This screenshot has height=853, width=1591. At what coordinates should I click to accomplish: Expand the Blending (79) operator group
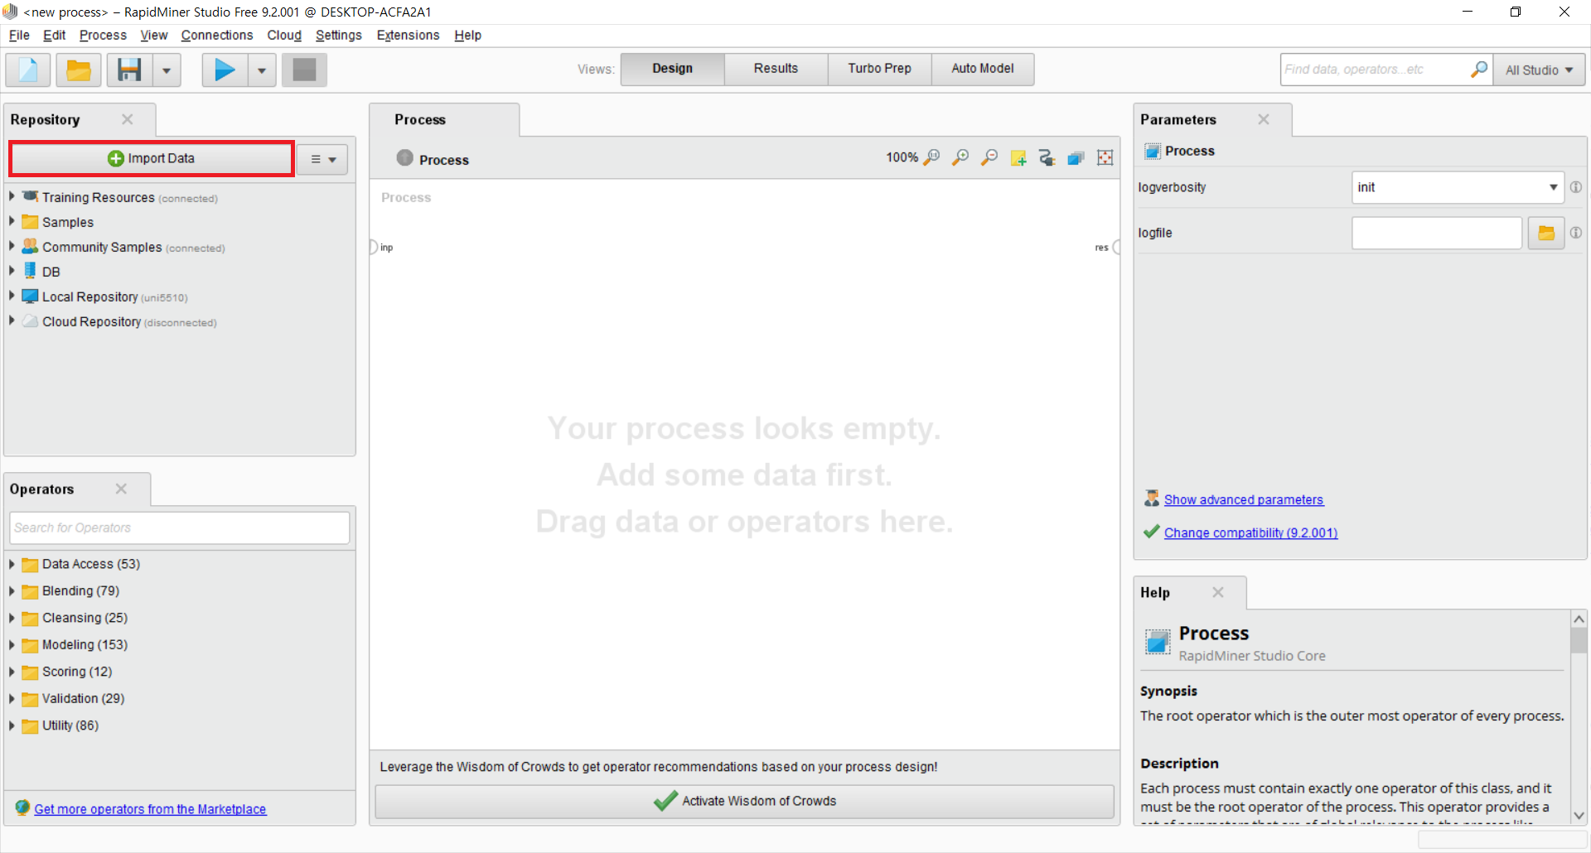[12, 591]
